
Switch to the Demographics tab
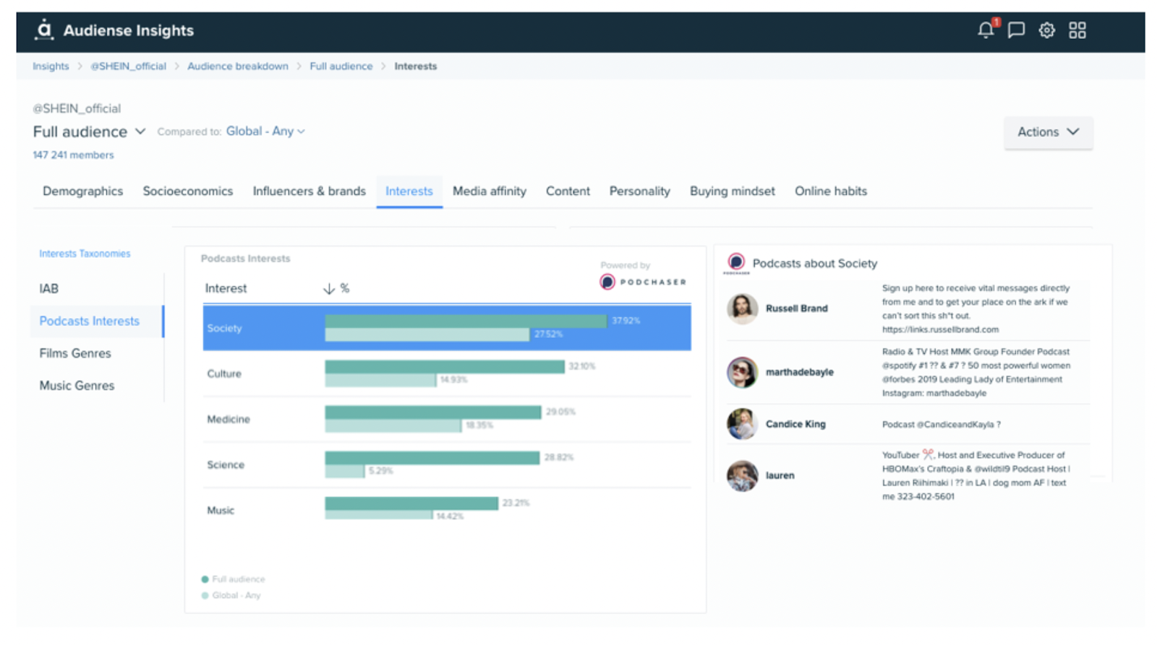tap(82, 191)
